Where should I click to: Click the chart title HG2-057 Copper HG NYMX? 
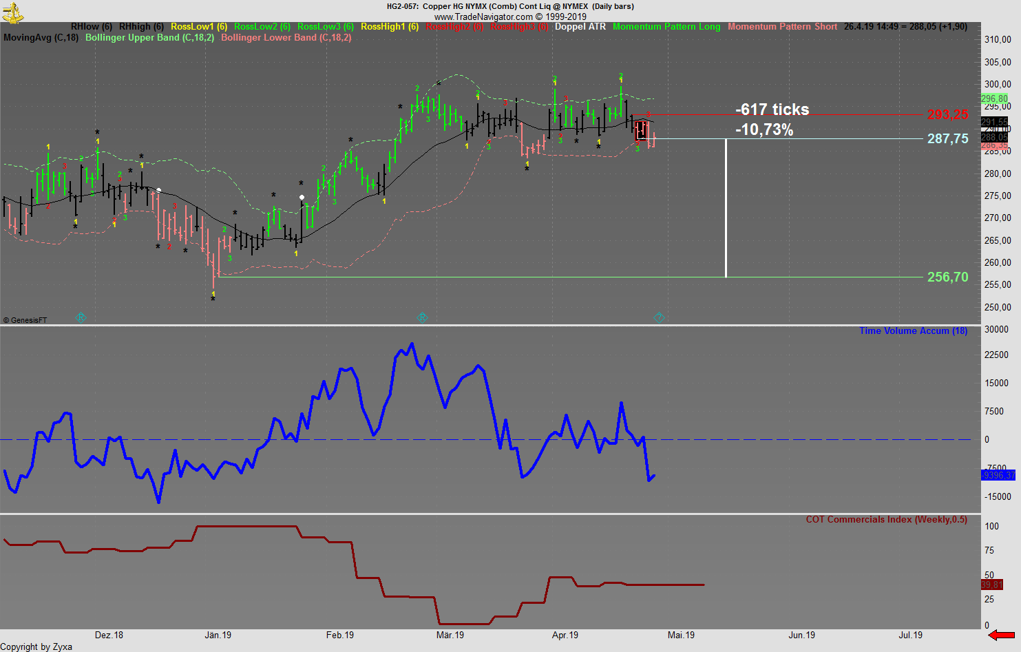pyautogui.click(x=510, y=6)
